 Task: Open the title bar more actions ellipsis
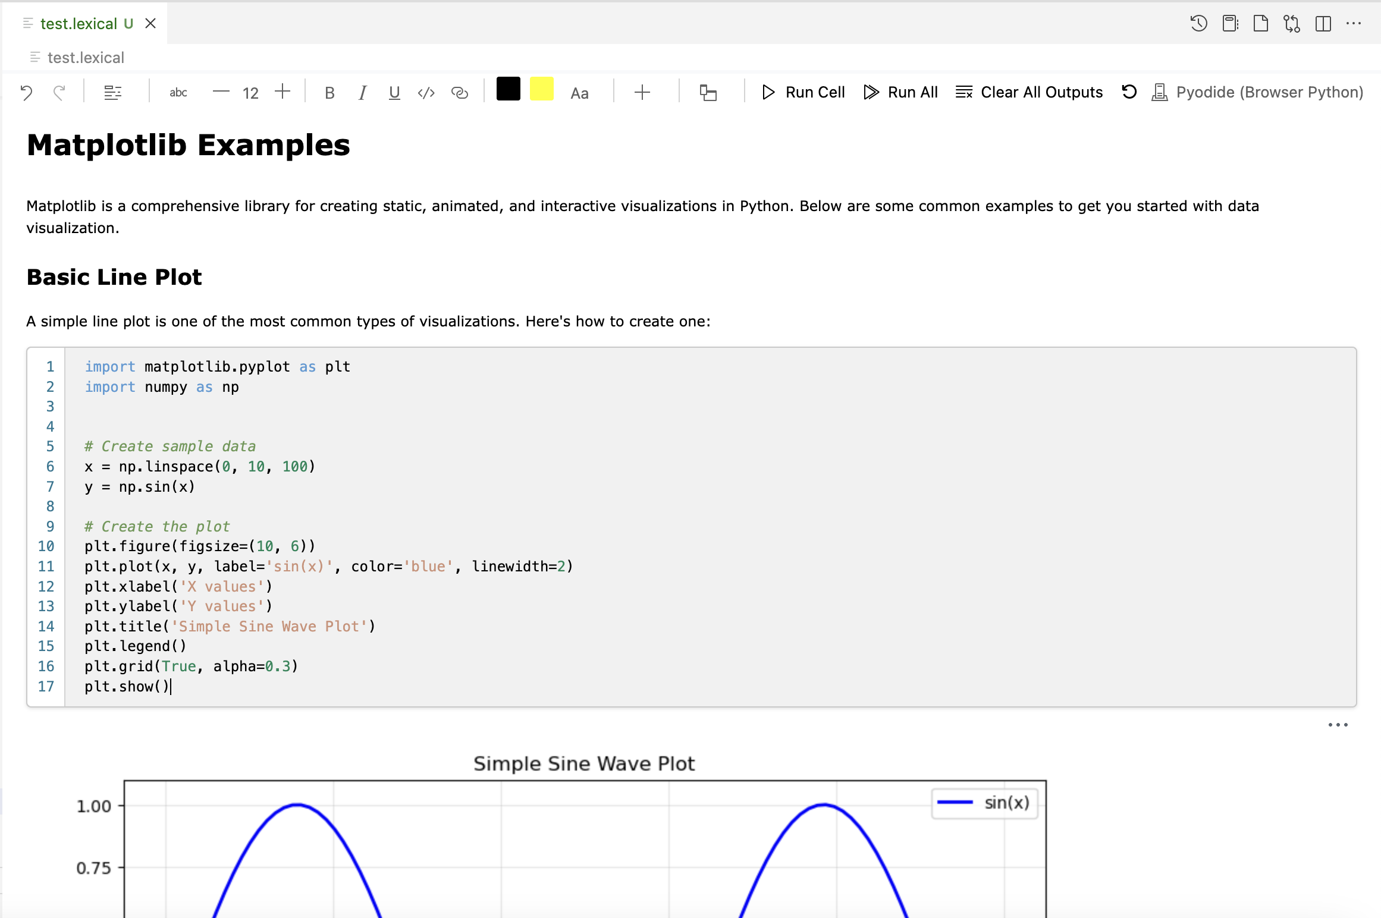point(1354,24)
